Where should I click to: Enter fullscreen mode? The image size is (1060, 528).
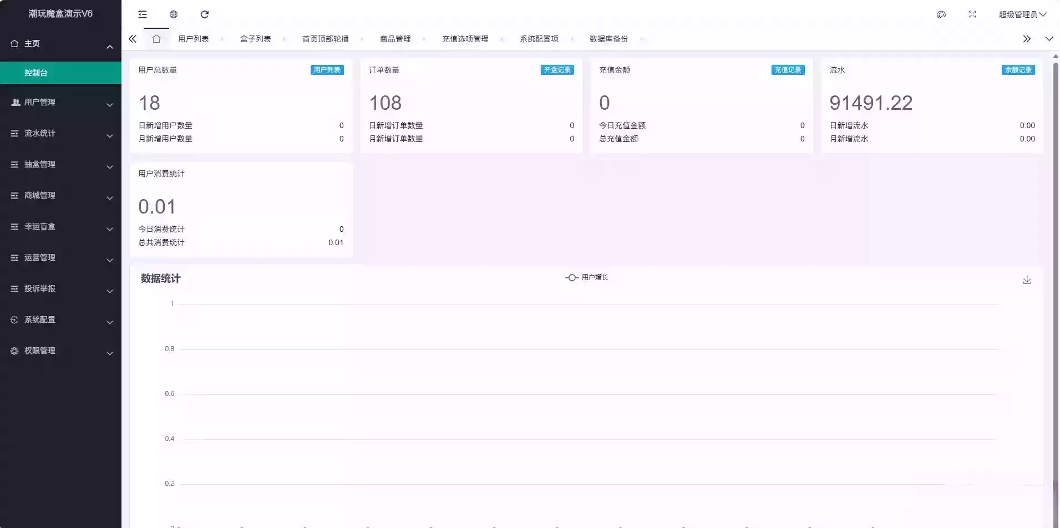972,14
